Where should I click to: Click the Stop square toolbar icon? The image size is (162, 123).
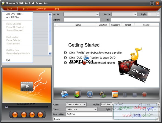(134, 95)
